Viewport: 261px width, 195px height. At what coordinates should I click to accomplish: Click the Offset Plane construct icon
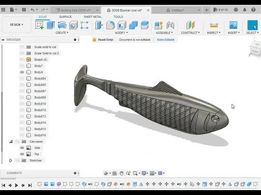190,25
